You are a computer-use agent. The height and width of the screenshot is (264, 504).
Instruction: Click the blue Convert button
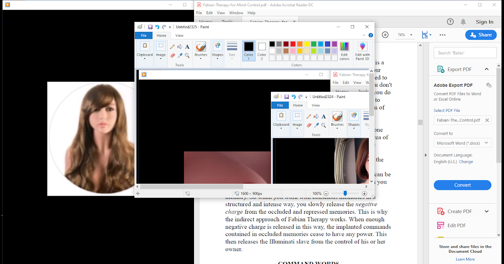[462, 185]
